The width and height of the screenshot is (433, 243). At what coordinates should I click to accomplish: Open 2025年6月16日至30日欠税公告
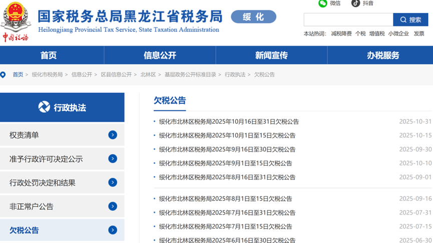(227, 240)
